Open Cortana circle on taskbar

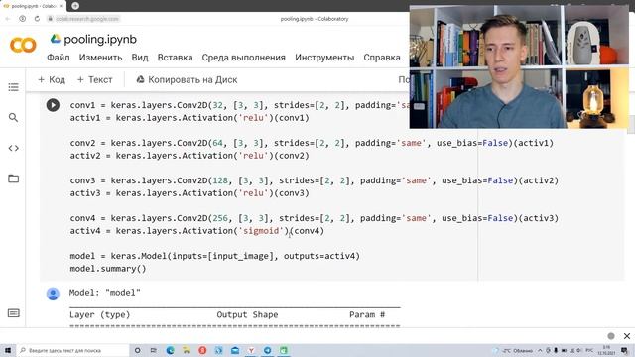coord(137,350)
